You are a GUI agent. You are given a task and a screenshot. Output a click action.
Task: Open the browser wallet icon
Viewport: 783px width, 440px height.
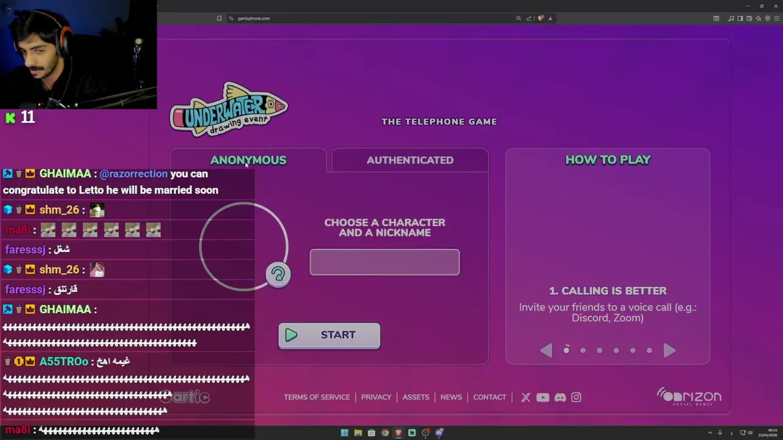coord(749,18)
